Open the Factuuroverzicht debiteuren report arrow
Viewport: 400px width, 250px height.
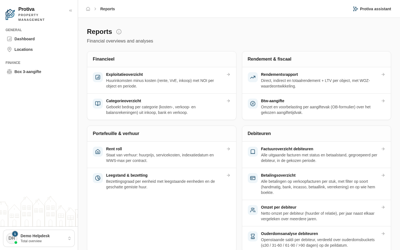383,149
